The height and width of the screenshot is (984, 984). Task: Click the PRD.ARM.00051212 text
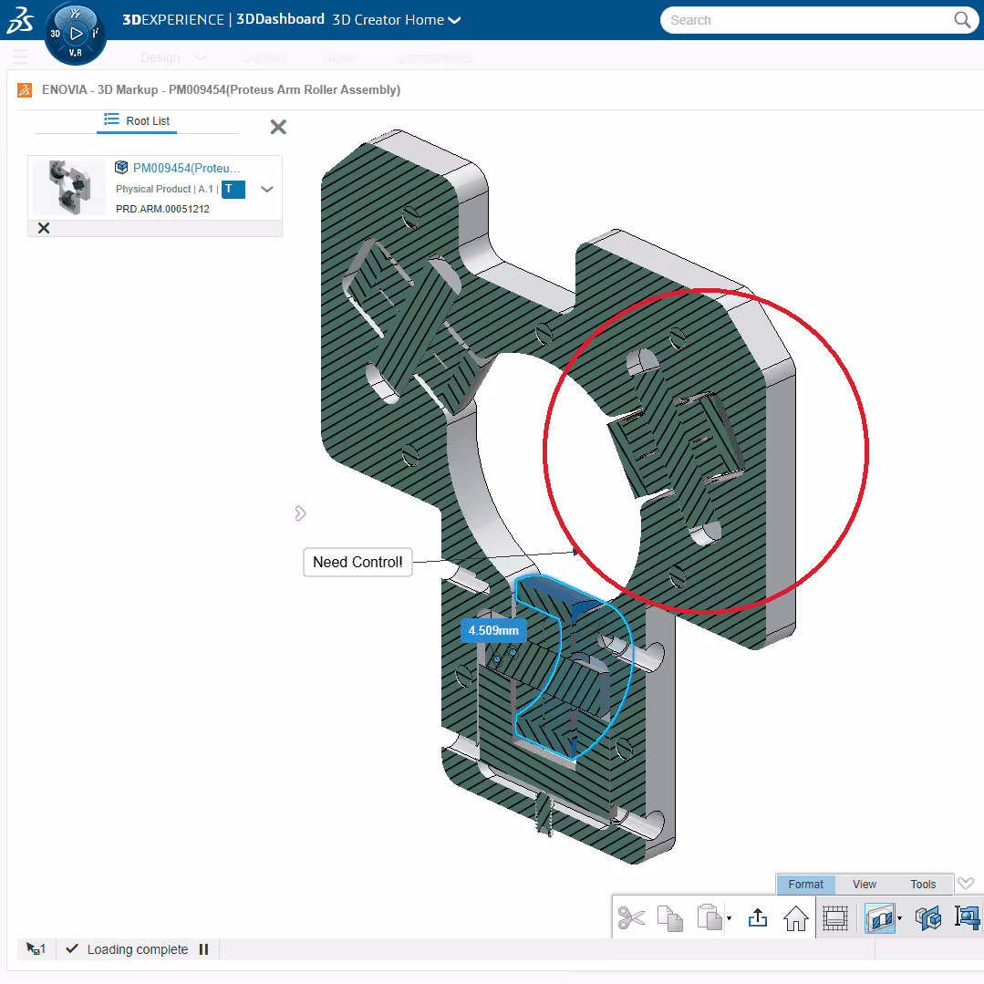click(x=162, y=209)
